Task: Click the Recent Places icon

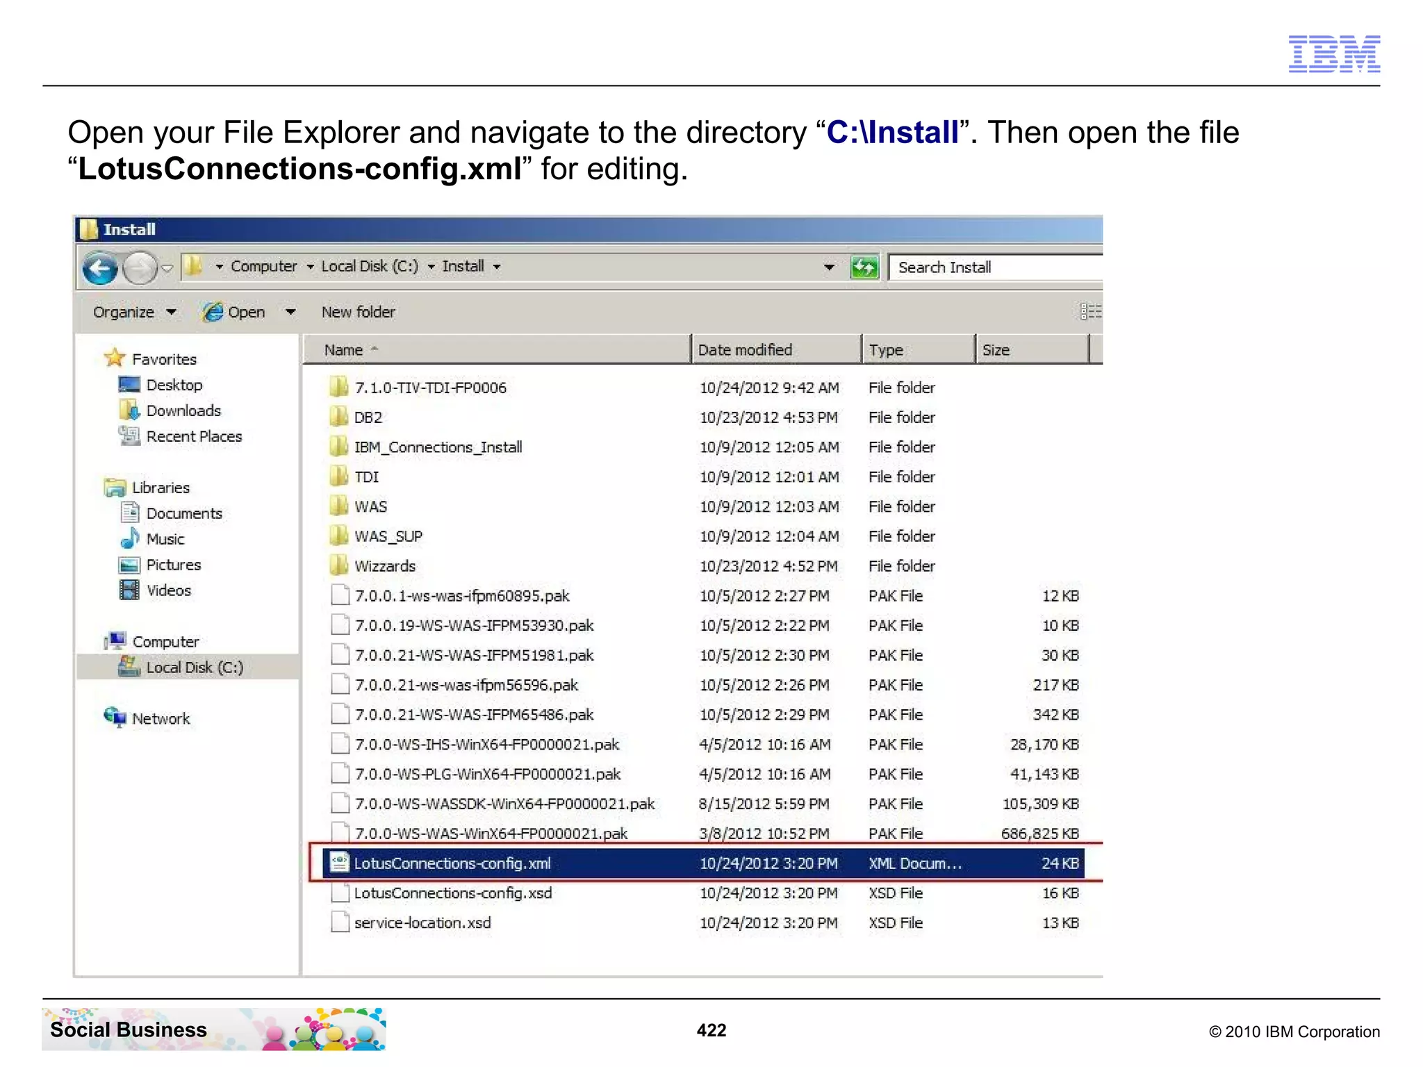Action: (x=130, y=436)
